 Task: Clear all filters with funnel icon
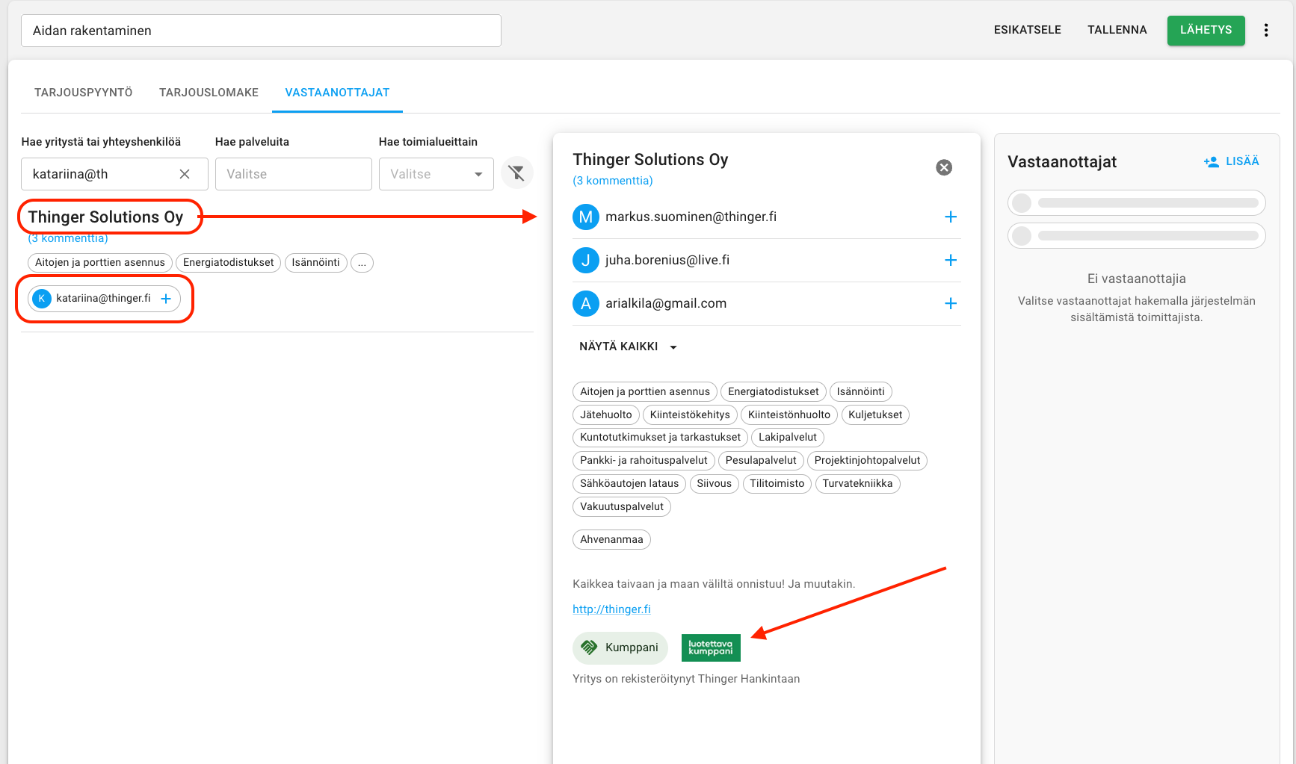click(x=516, y=173)
